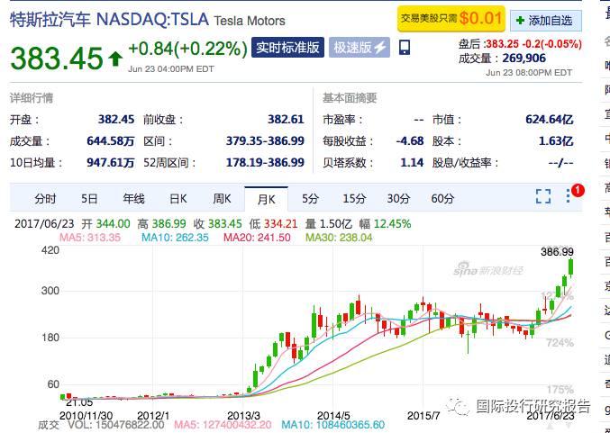Click the share capital value 1.63亿
This screenshot has width=610, height=433.
(x=556, y=140)
